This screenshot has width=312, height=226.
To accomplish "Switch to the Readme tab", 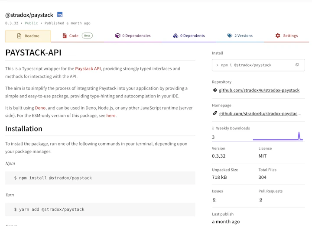I will (x=28, y=36).
